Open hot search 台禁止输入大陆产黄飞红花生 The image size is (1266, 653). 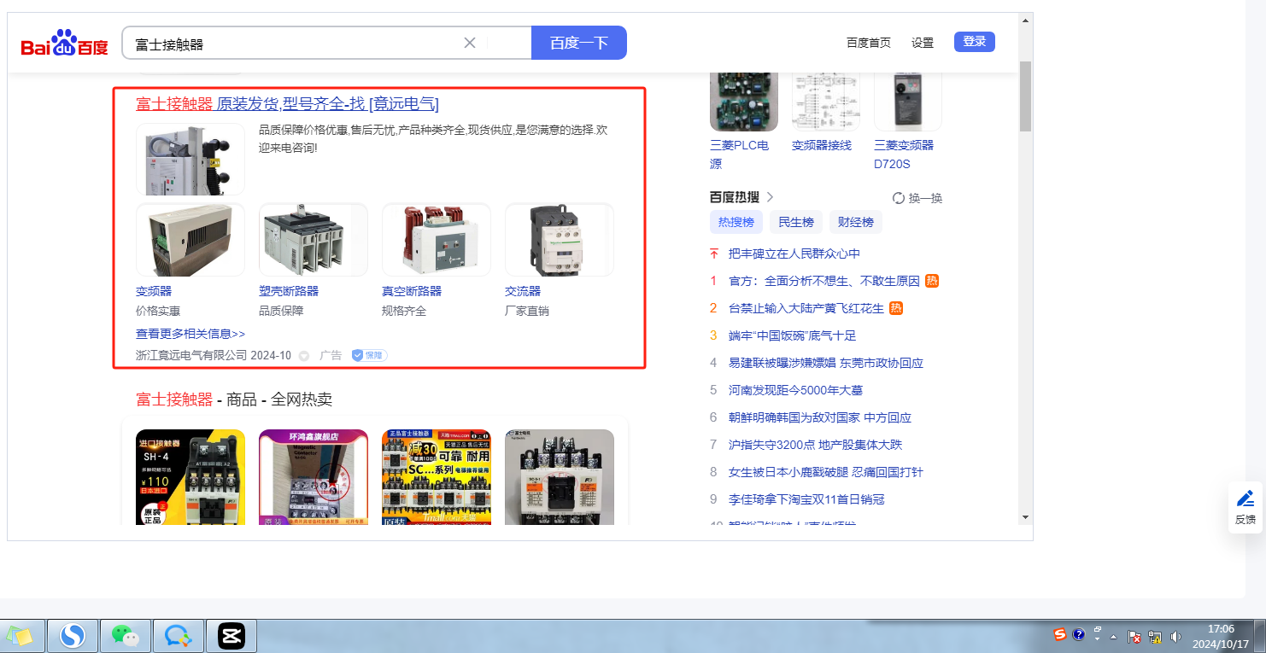coord(806,308)
